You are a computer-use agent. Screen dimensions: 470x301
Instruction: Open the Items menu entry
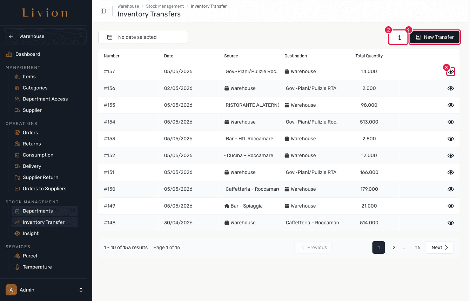(x=45, y=77)
